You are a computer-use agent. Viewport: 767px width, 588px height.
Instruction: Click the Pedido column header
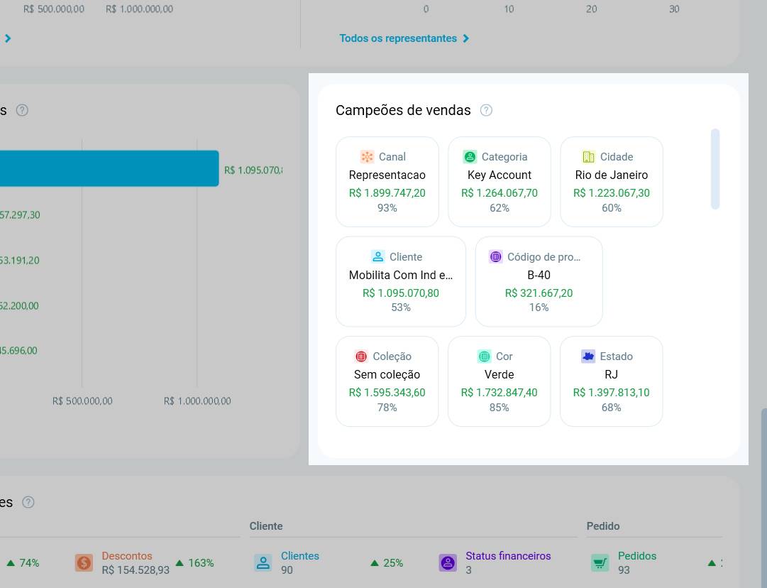coord(603,526)
